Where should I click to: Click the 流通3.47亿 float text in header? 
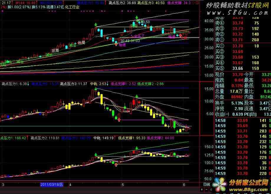coord(55,7)
